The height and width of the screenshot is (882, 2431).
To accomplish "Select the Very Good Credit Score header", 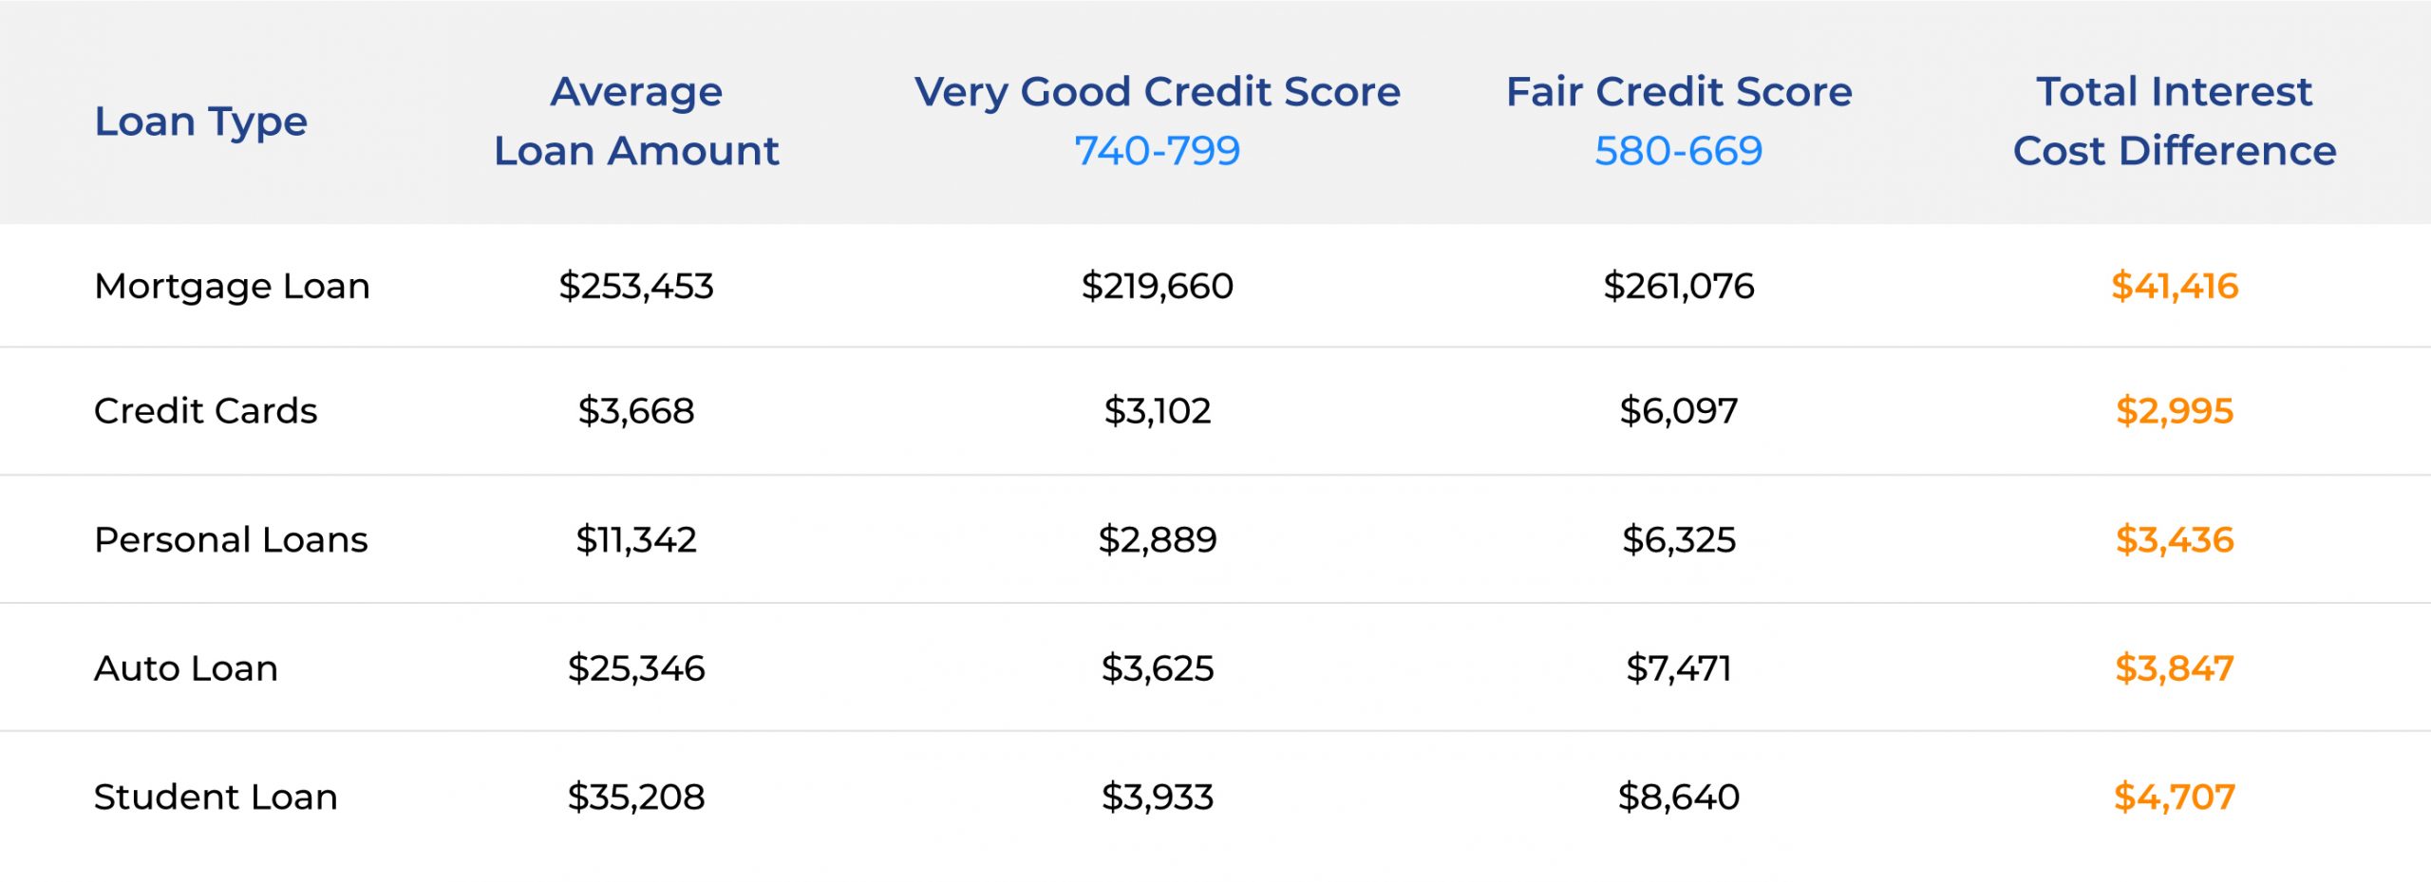I will click(1157, 92).
